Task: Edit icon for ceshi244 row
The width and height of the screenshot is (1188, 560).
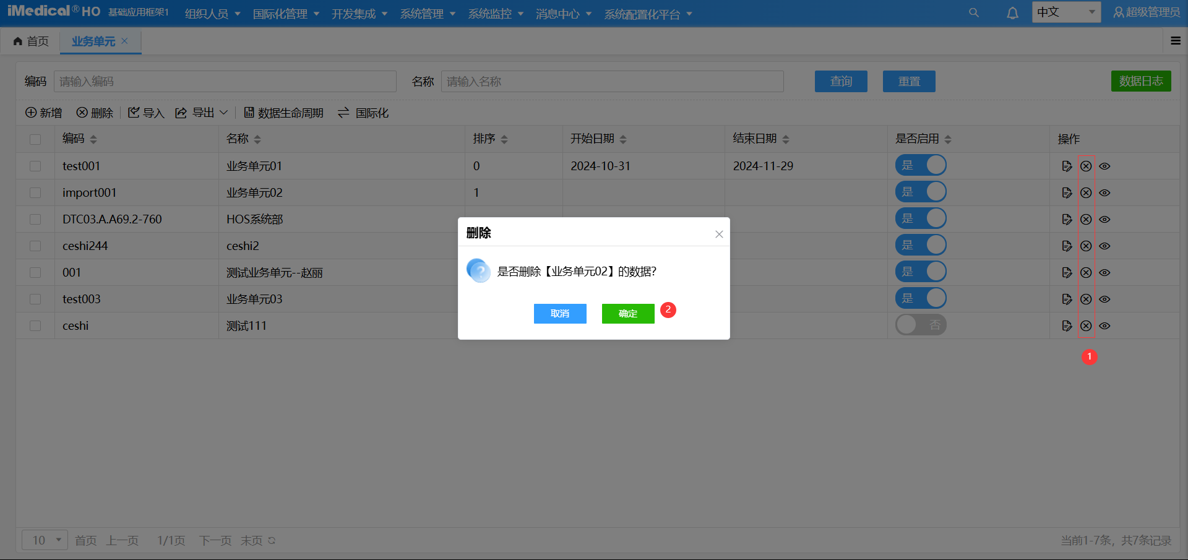Action: coord(1067,246)
